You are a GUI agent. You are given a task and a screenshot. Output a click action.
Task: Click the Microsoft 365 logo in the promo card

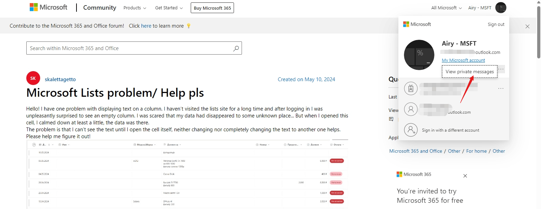(414, 174)
